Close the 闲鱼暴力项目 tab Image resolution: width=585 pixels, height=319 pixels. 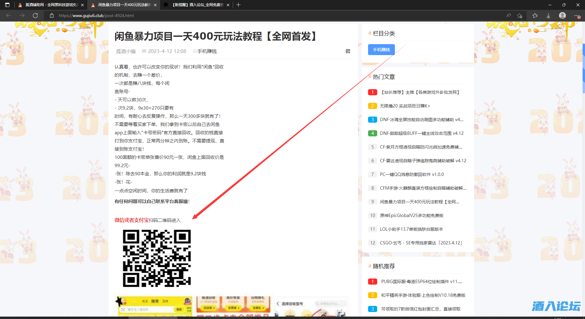point(155,5)
